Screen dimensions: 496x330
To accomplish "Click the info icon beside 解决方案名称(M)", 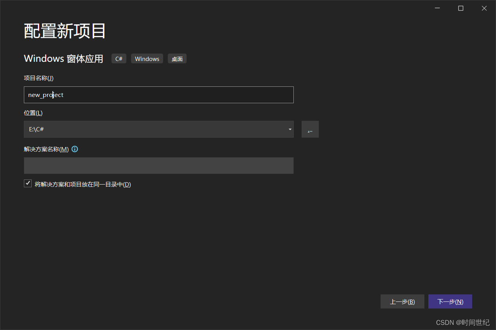I will (x=74, y=149).
